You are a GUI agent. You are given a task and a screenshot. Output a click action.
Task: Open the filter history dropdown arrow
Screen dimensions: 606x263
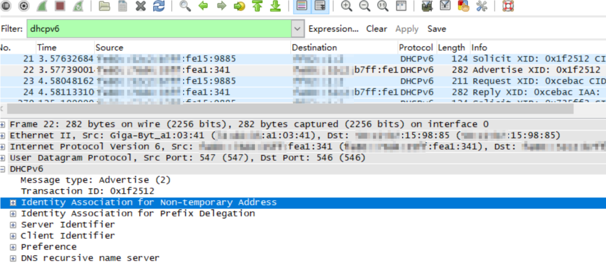pos(297,29)
